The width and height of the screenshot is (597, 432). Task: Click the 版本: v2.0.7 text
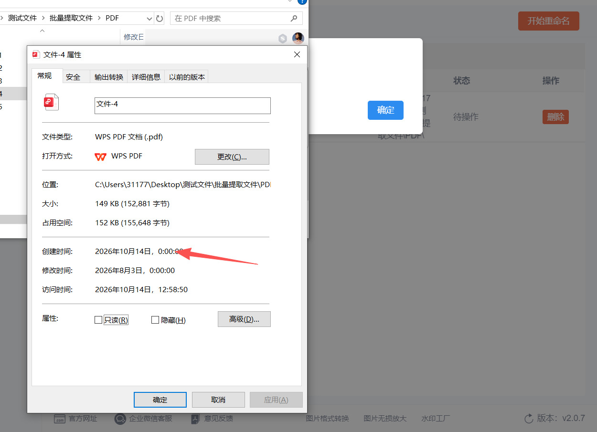pos(561,418)
